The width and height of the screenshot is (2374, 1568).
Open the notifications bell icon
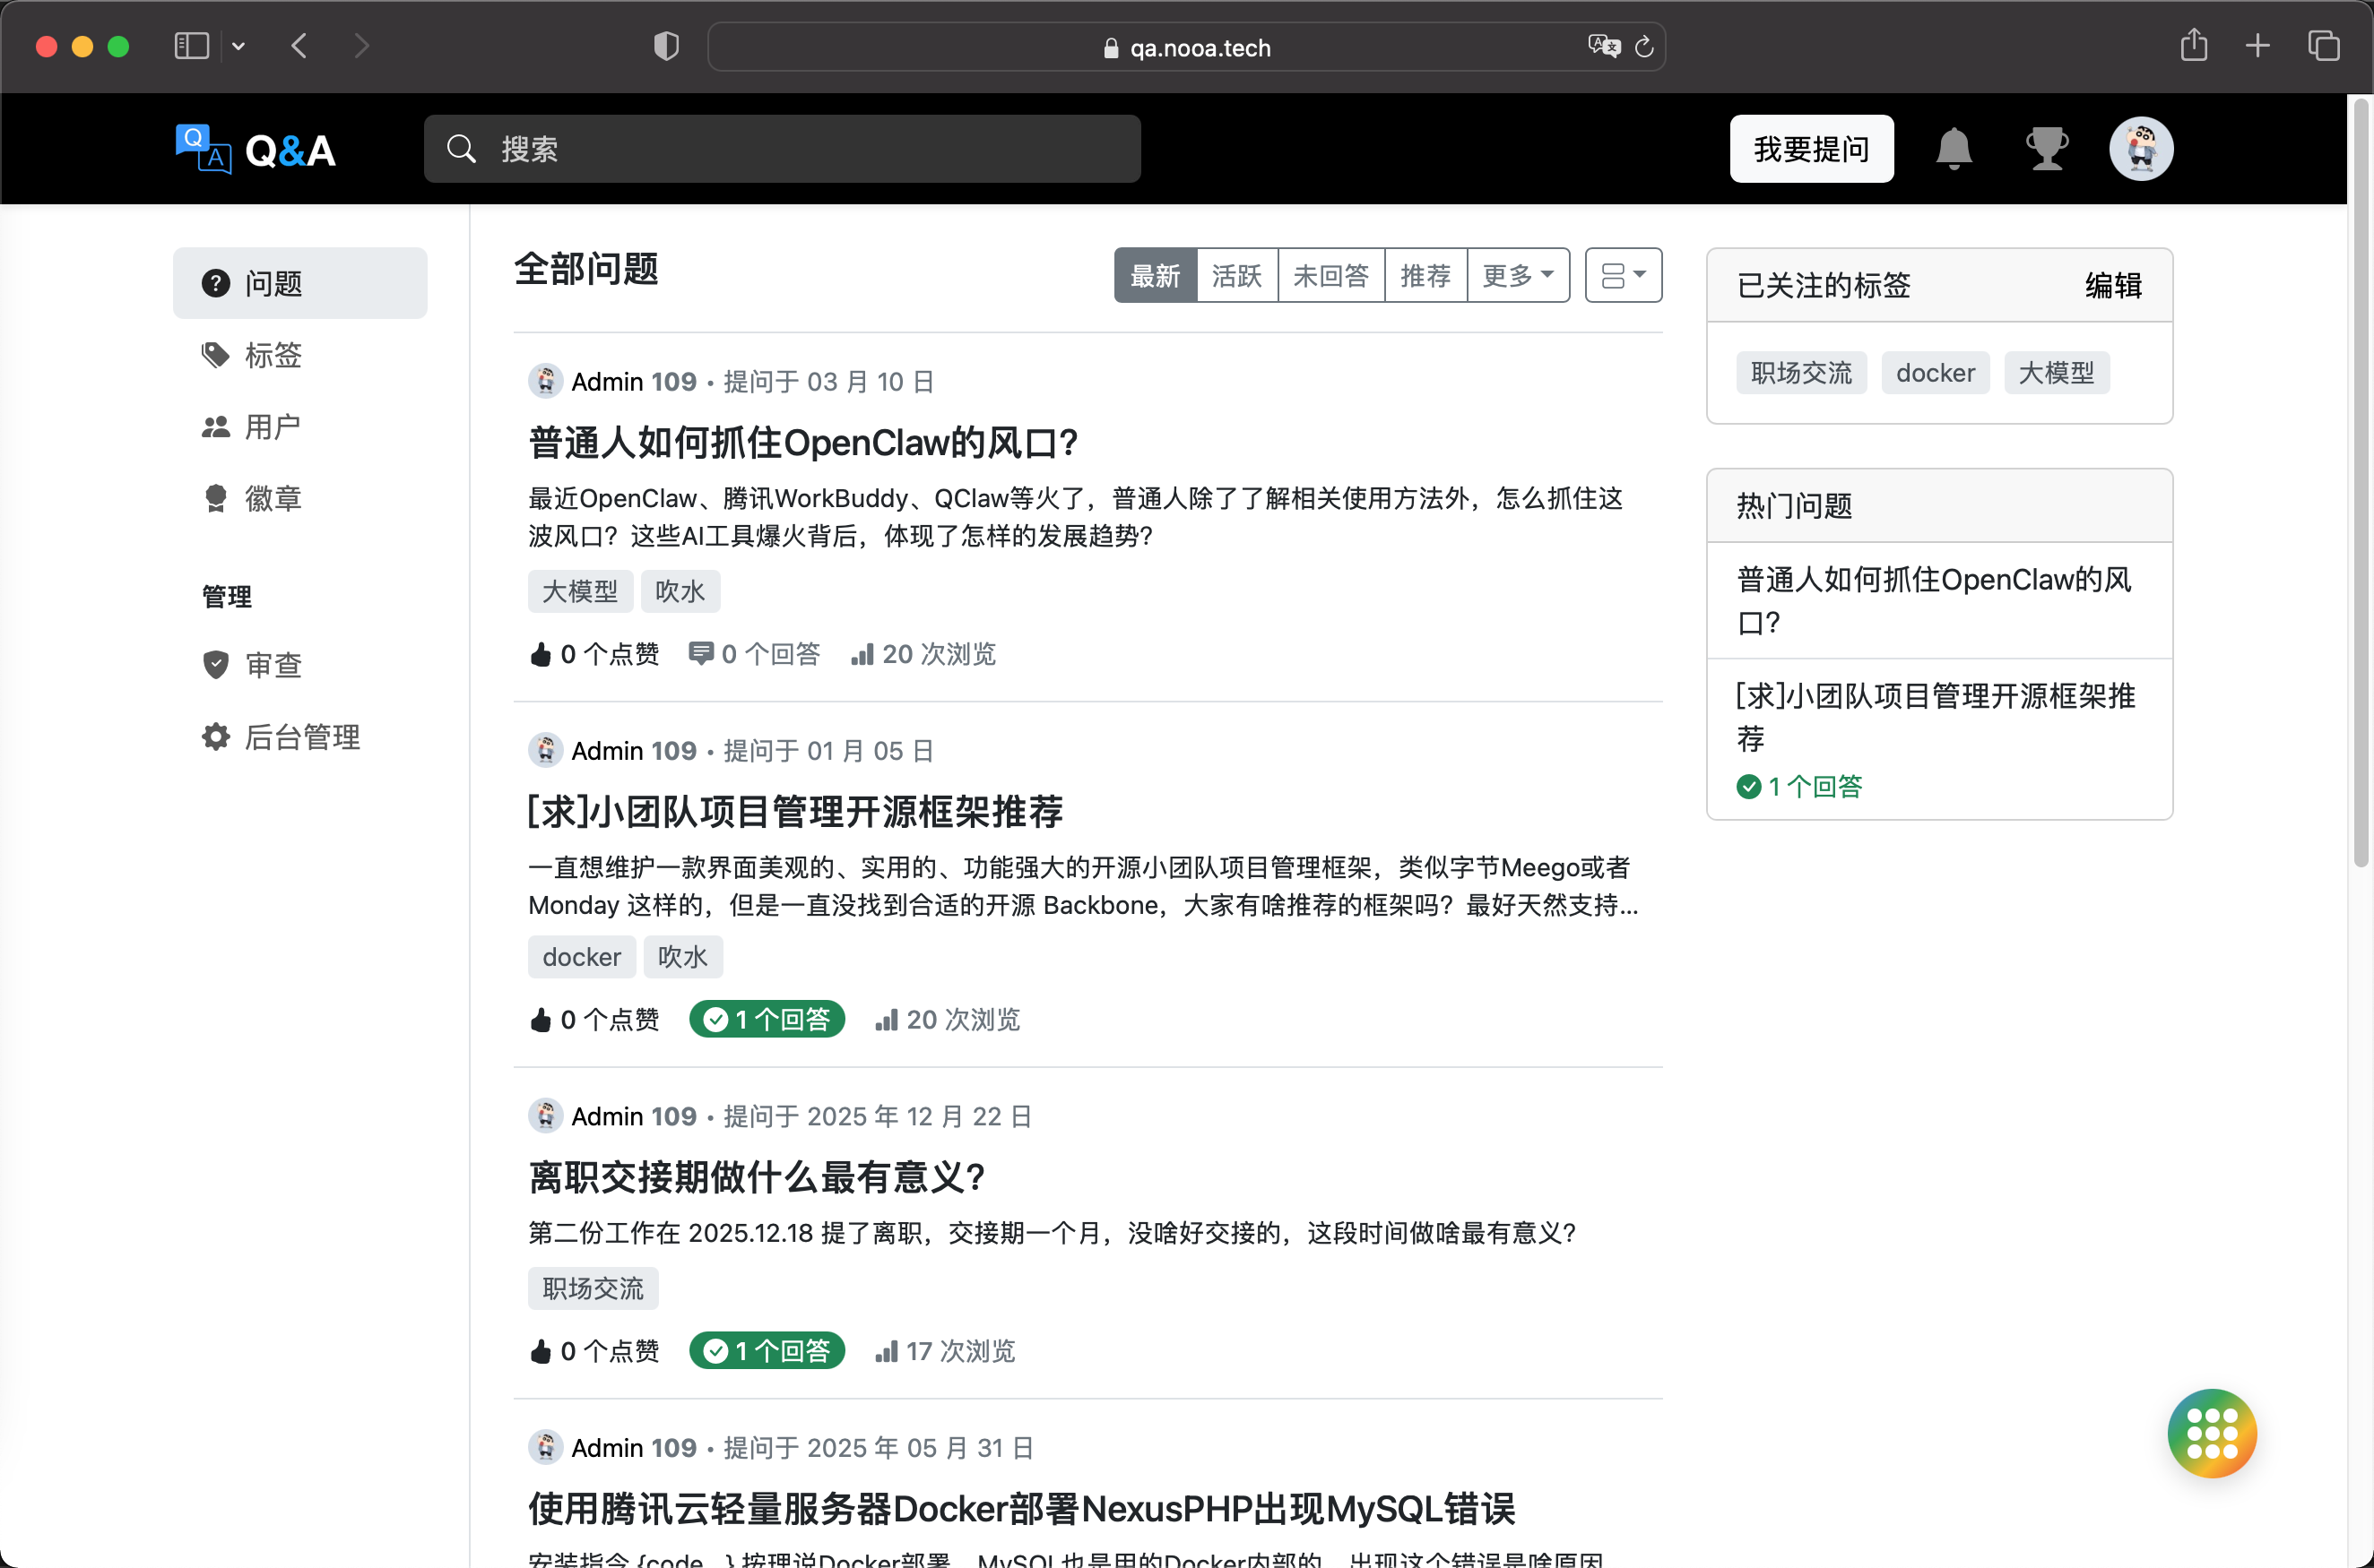point(1953,149)
